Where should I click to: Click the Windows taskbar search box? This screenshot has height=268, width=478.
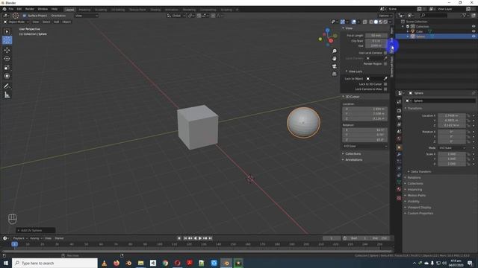tap(55, 263)
